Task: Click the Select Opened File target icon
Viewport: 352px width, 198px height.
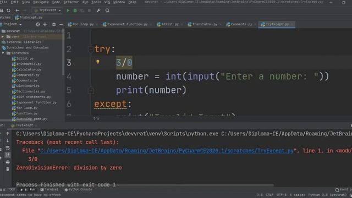Action: pyautogui.click(x=38, y=24)
